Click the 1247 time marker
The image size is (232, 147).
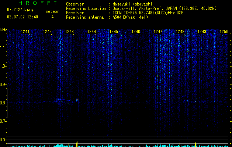point(158,31)
